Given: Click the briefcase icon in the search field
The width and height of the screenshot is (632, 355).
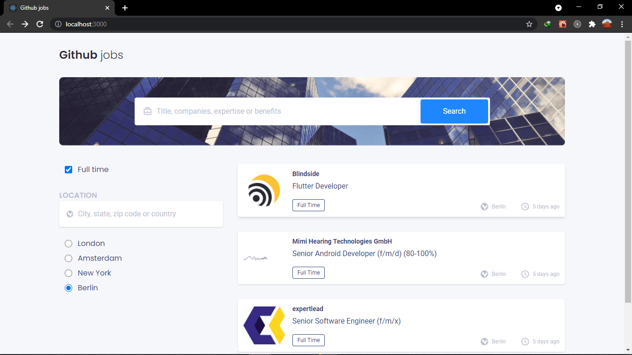Looking at the screenshot, I should pyautogui.click(x=148, y=111).
